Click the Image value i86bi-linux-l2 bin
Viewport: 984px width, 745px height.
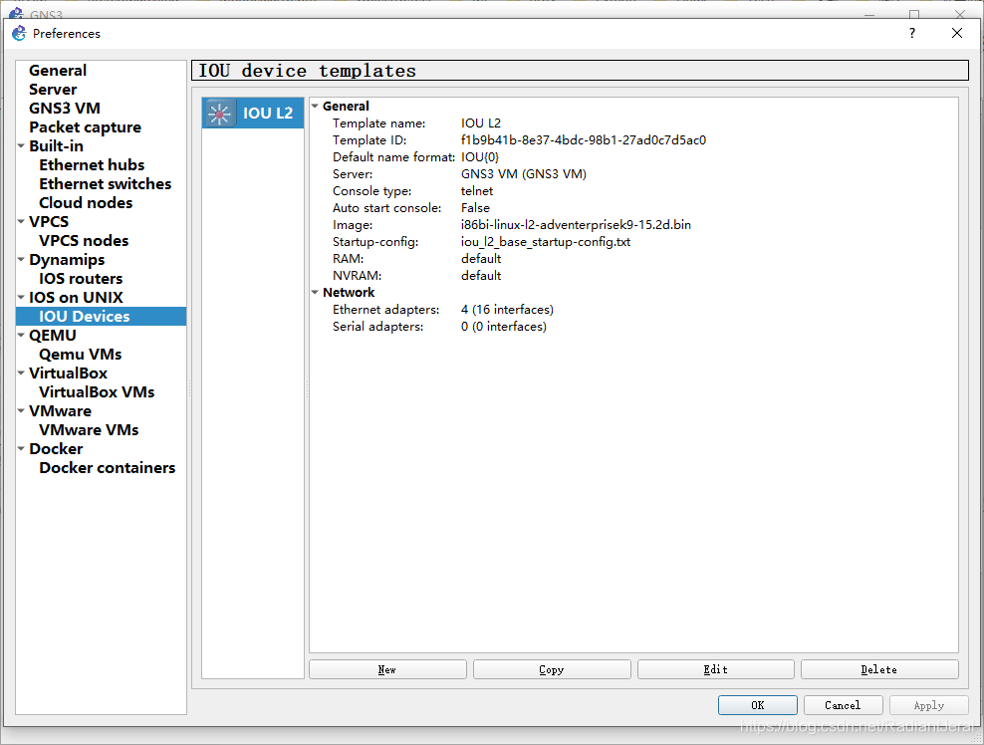[x=576, y=225]
